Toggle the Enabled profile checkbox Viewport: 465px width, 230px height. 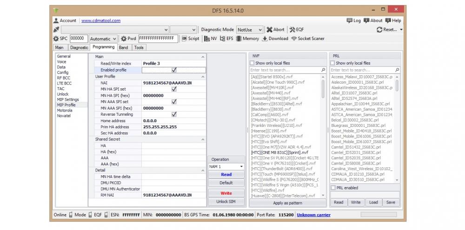tap(174, 70)
